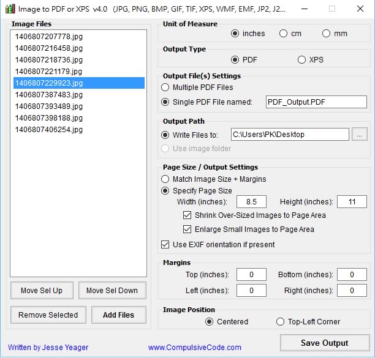Select file 1406807387483.jpg in the list
The width and height of the screenshot is (375, 358).
(49, 95)
